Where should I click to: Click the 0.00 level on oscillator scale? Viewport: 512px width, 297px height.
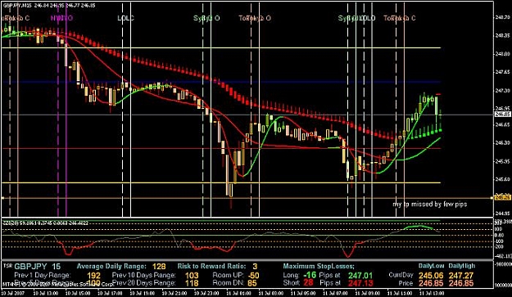500,235
